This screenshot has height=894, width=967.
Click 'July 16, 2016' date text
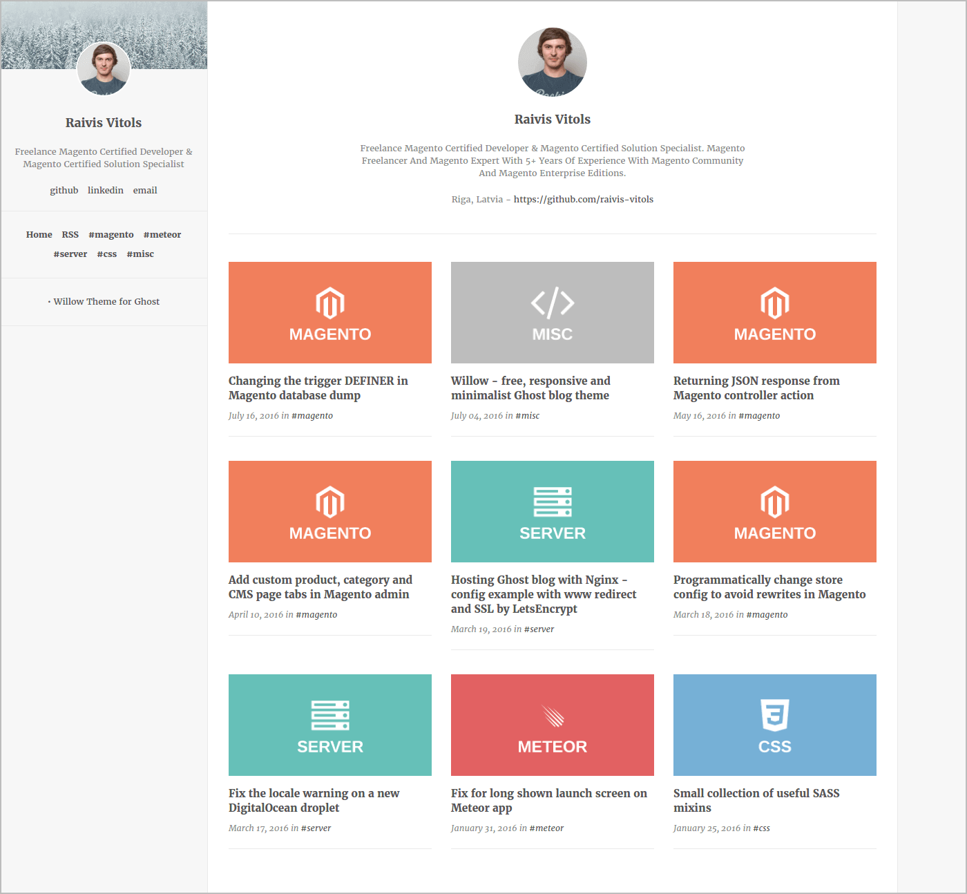253,415
